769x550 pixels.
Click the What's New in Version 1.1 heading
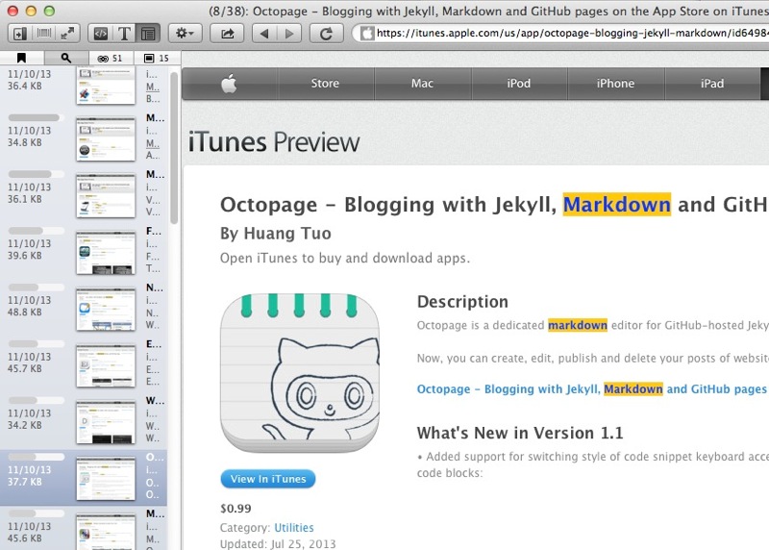tap(520, 433)
